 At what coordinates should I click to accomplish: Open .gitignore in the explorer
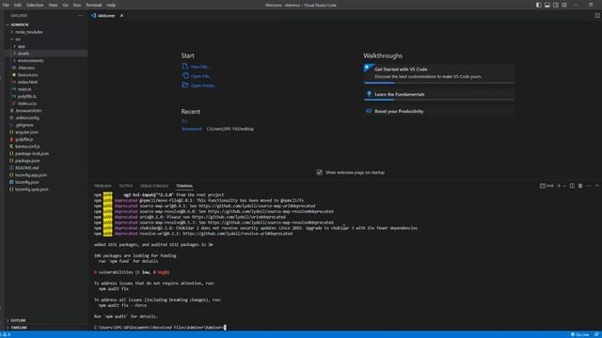[24, 125]
